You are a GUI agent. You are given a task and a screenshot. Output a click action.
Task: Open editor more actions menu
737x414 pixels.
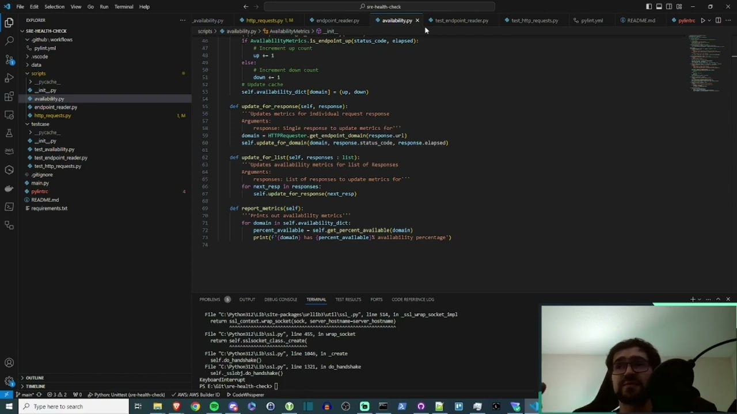pyautogui.click(x=728, y=20)
